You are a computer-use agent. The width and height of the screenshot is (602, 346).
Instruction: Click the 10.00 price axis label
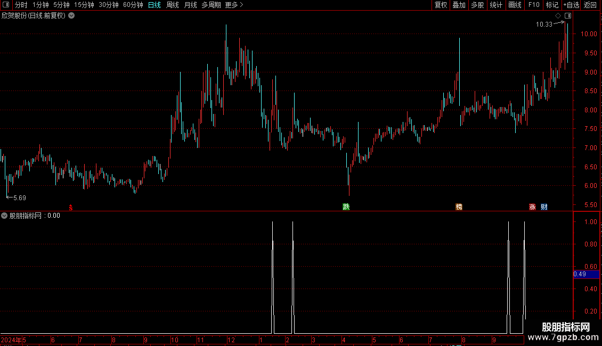pyautogui.click(x=589, y=34)
